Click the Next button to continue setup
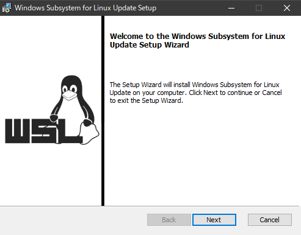Viewport: 301px width, 235px height. [214, 220]
